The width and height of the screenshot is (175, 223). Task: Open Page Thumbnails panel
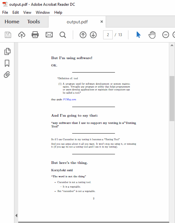point(7,51)
